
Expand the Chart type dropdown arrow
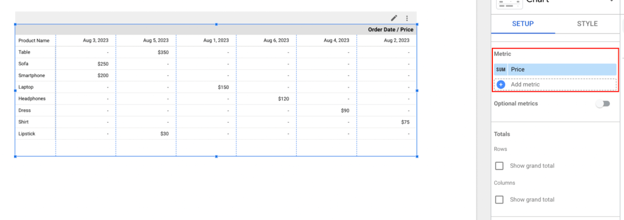pyautogui.click(x=611, y=2)
